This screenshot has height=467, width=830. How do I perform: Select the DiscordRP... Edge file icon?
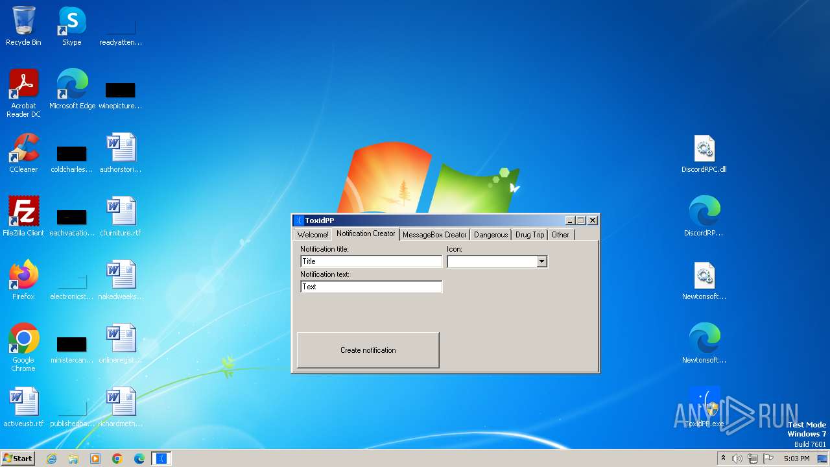tap(704, 217)
